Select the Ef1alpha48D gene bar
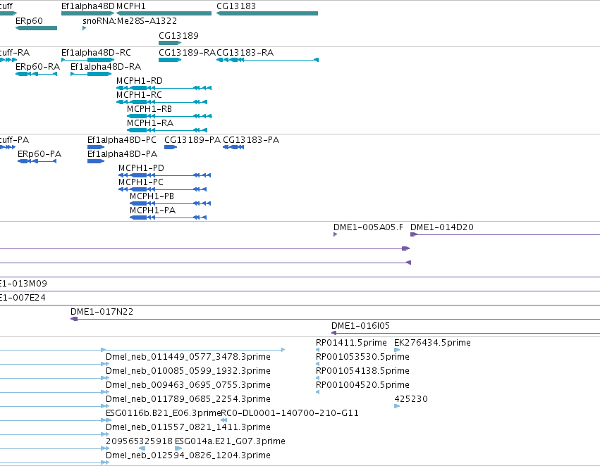The image size is (600, 466). click(x=88, y=13)
